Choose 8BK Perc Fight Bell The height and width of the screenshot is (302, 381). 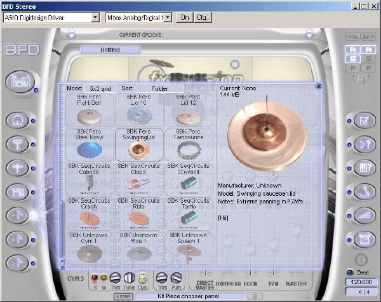[x=90, y=111]
